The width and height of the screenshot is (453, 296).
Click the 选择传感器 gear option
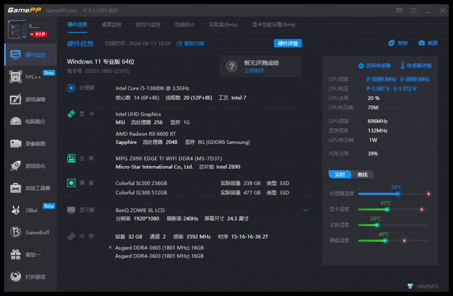click(x=374, y=66)
